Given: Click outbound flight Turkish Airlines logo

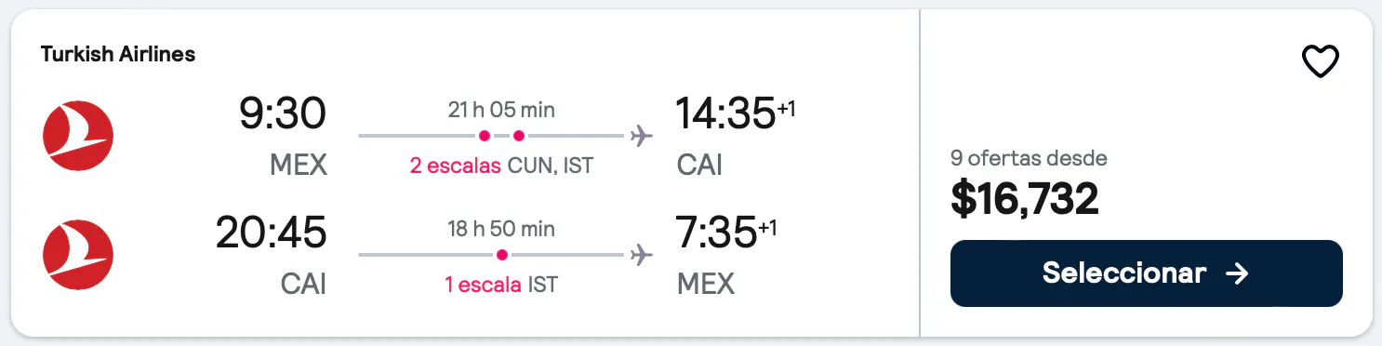Looking at the screenshot, I should coord(78,136).
